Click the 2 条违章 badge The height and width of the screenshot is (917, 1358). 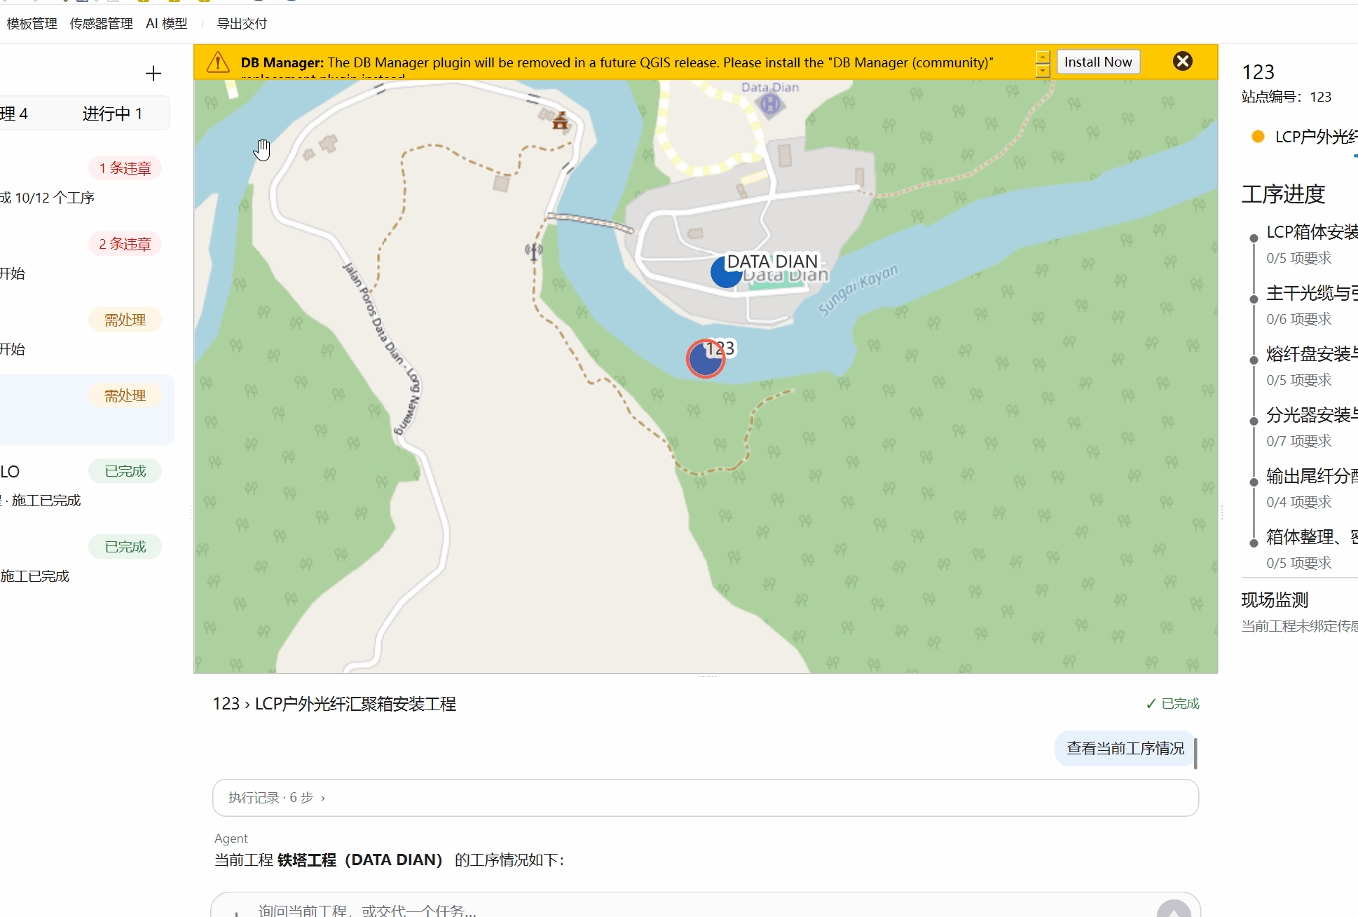125,244
